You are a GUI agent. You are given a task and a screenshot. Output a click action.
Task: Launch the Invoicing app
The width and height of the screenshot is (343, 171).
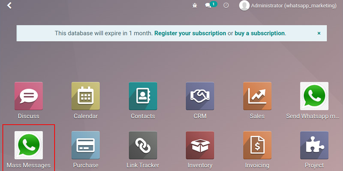pos(257,145)
